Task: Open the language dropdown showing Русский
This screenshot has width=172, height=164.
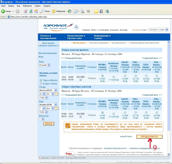Action: click(45, 65)
